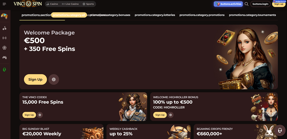Open the Weekly Cashback promo card

148,132
